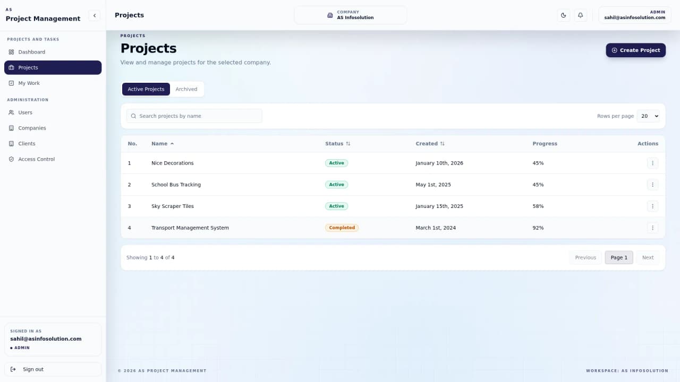Open notifications bell icon
Screen dimensions: 680x382
[x=580, y=15]
